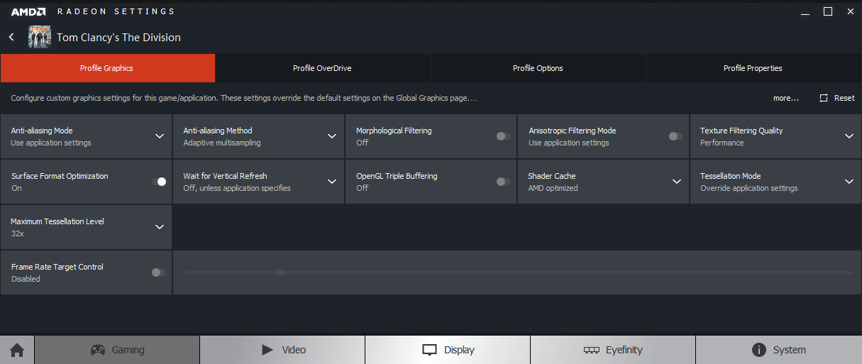Click the AMD optimized value text
The width and height of the screenshot is (862, 364).
pyautogui.click(x=553, y=188)
